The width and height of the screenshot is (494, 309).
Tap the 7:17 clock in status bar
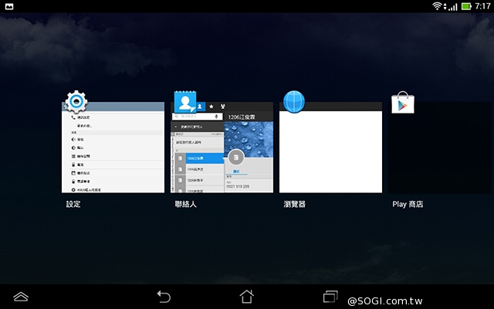[482, 6]
